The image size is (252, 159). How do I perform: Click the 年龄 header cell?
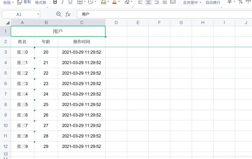pyautogui.click(x=46, y=42)
